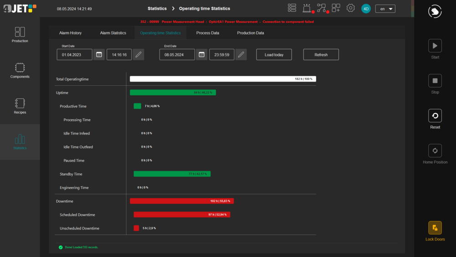Open the end date calendar picker
This screenshot has width=456, height=257.
click(x=202, y=55)
